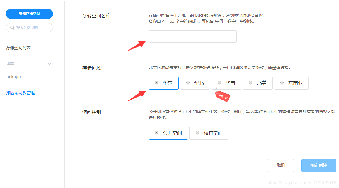Set access control to 公开空间

pyautogui.click(x=168, y=133)
